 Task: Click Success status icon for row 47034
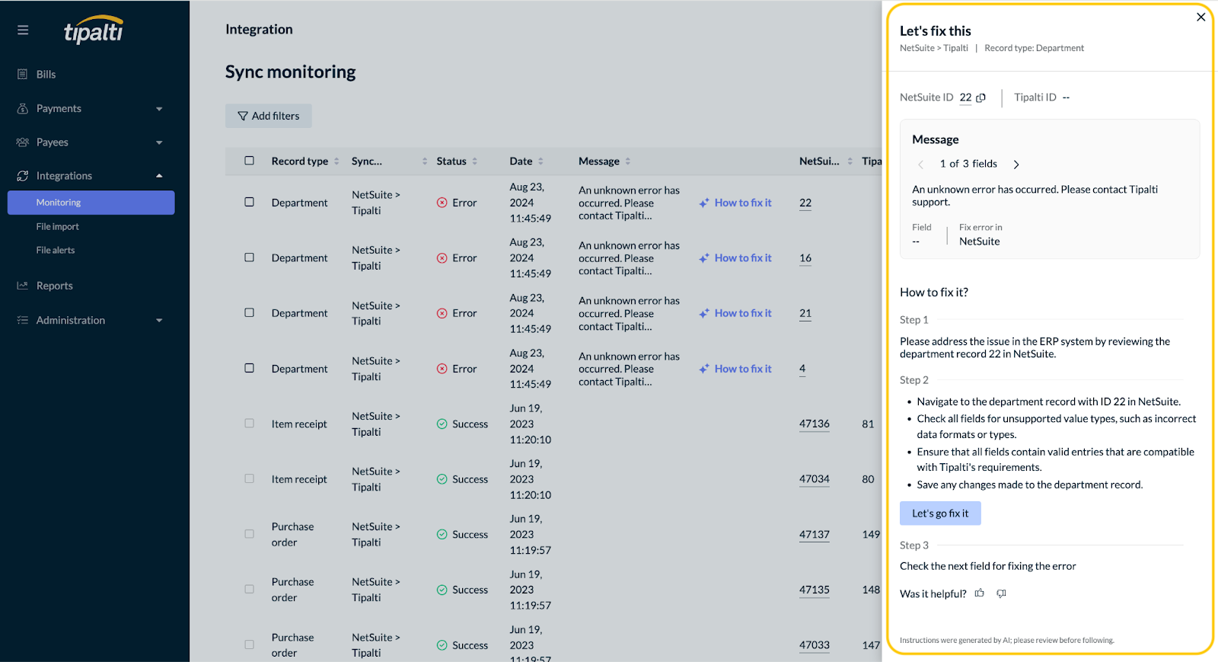(442, 479)
